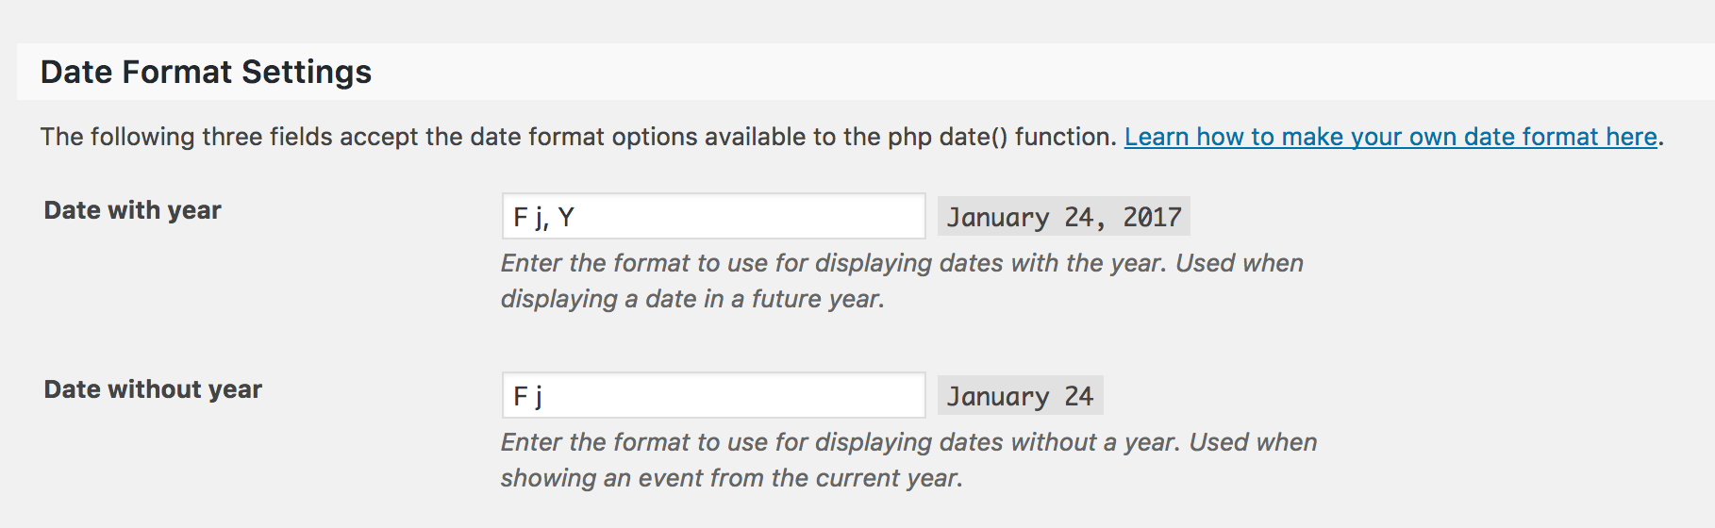Click help text 'showing an event from the current year'
Image resolution: width=1715 pixels, height=528 pixels.
(731, 478)
